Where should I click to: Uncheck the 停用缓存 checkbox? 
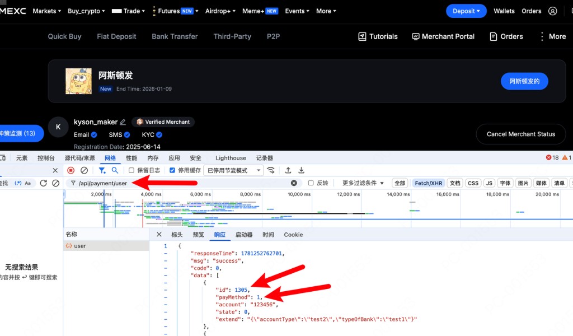pos(172,170)
